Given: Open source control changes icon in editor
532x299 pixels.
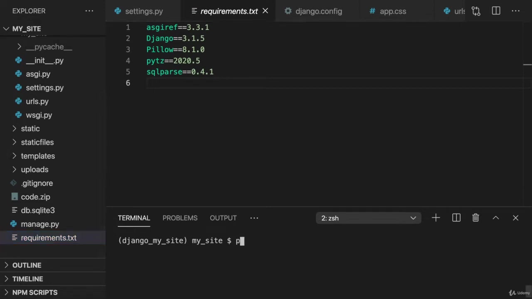Looking at the screenshot, I should [476, 11].
